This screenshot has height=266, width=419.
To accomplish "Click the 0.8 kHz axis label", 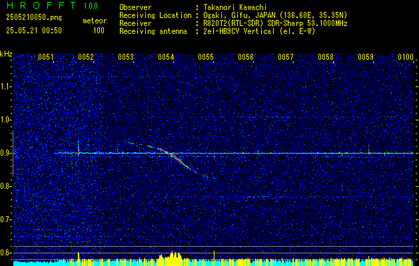I will [5, 186].
